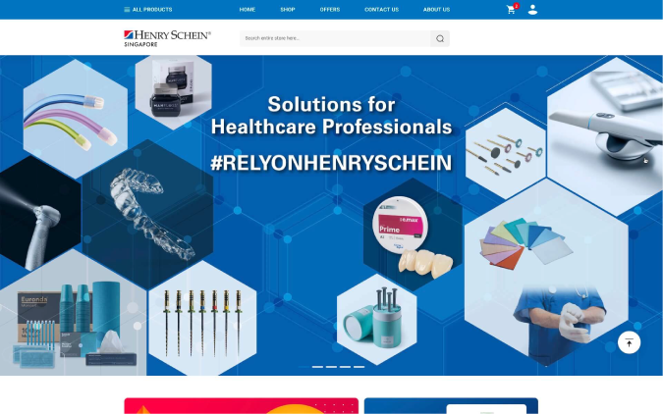Click the blue promotional banner below the carousel
The image size is (663, 414).
coord(451,405)
